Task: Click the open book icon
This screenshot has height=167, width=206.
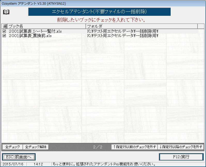Action: (x=6, y=12)
